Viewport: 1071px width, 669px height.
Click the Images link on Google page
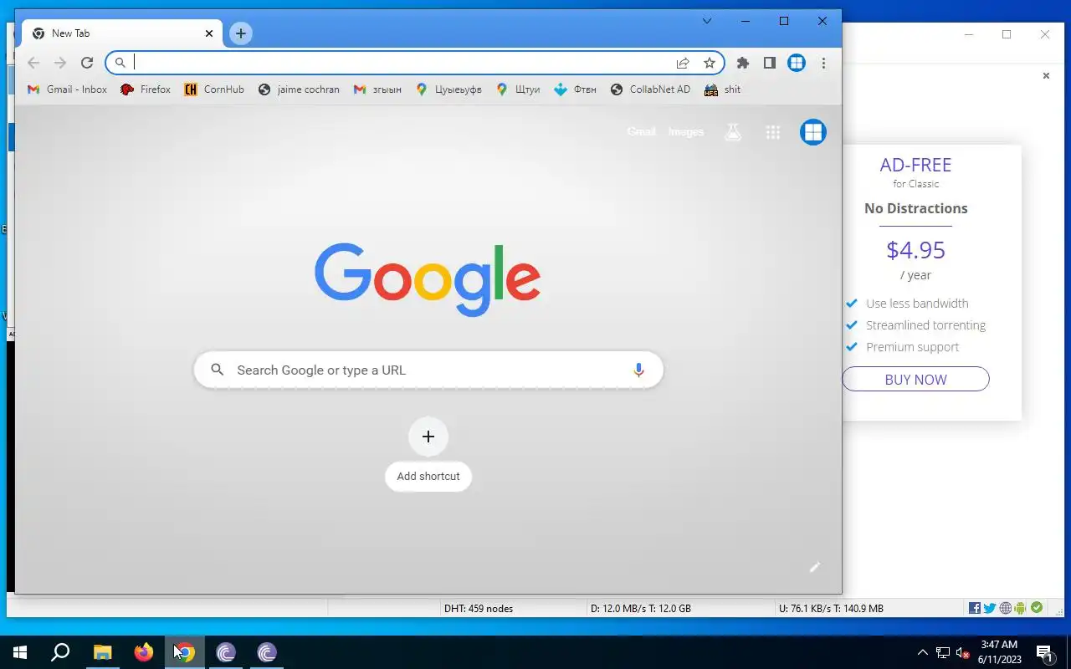pyautogui.click(x=686, y=132)
